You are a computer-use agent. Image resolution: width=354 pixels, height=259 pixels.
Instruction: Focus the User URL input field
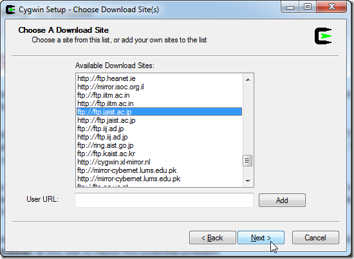pyautogui.click(x=164, y=200)
